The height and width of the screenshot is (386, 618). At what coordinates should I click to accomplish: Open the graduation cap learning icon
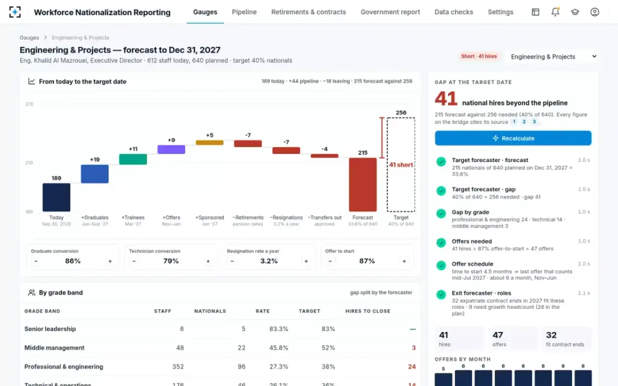coord(575,12)
